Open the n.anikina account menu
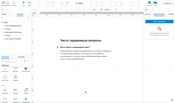Image resolution: width=175 pixels, height=103 pixels. point(168,4)
